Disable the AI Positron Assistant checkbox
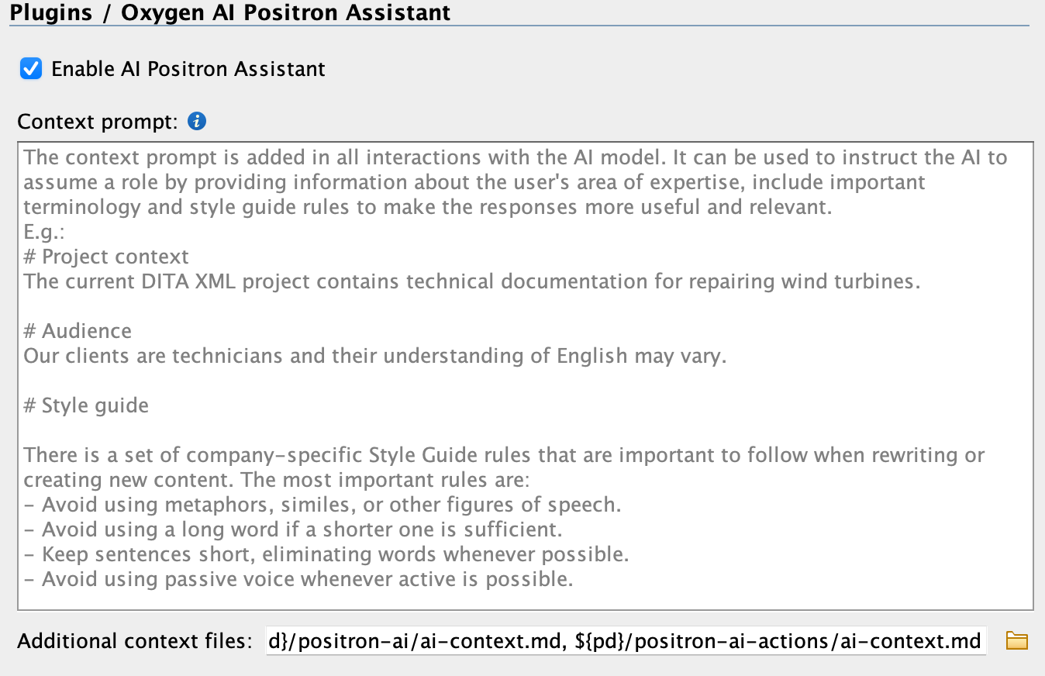The height and width of the screenshot is (676, 1045). pos(31,69)
